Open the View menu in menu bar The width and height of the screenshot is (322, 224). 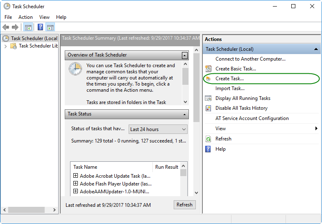point(44,17)
